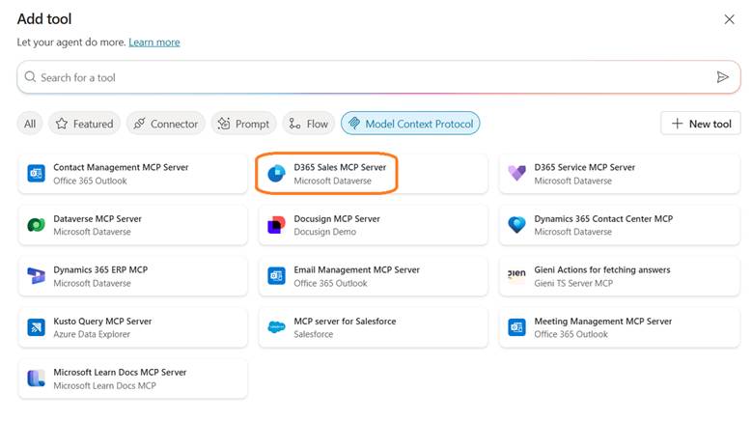Click the Dynamics 365 Contact Center MCP icon

517,224
